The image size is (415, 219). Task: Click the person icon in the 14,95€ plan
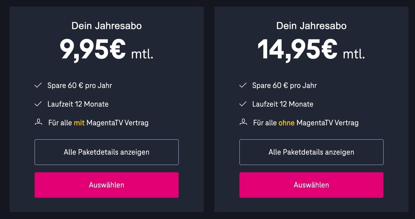click(243, 122)
